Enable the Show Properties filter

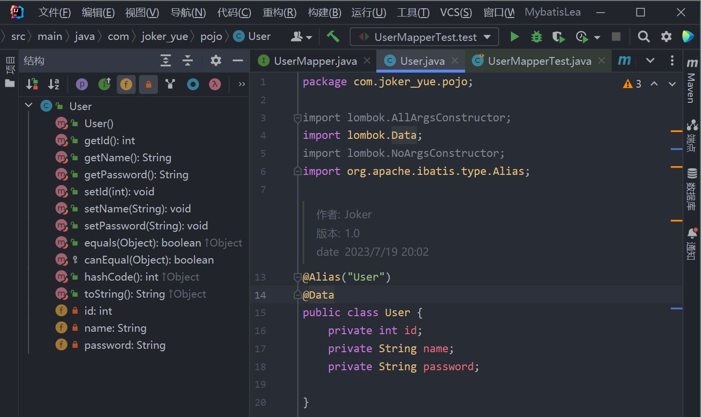82,84
